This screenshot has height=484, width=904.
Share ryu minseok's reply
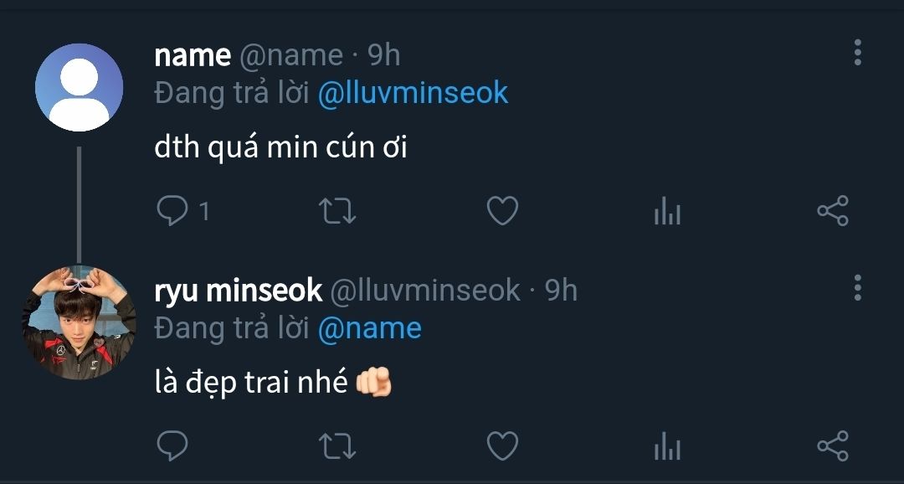coord(832,445)
